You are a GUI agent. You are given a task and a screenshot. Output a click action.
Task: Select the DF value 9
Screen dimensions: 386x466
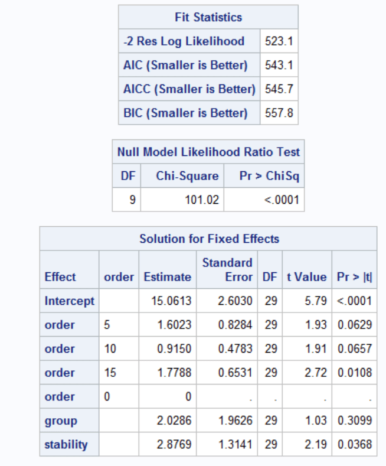tap(132, 200)
